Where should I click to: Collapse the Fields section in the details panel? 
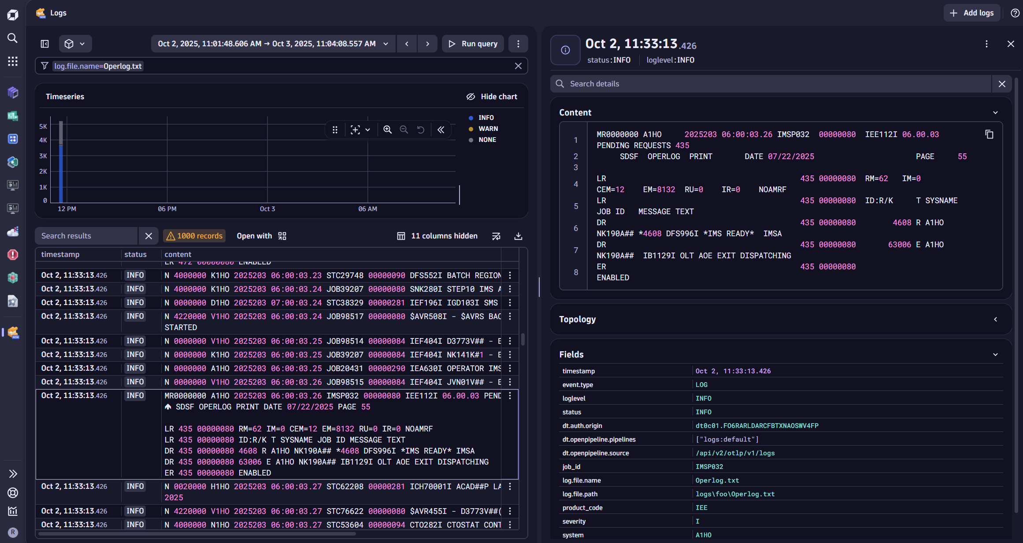pyautogui.click(x=995, y=354)
